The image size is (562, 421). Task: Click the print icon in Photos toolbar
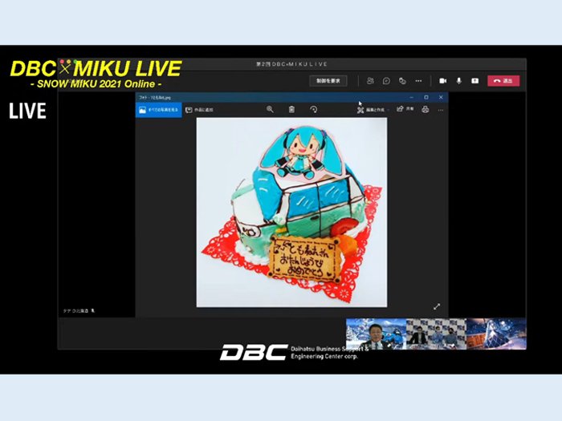[x=426, y=110]
